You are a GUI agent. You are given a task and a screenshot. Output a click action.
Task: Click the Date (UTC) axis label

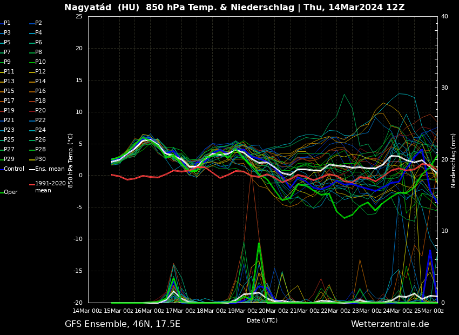click(x=262, y=320)
